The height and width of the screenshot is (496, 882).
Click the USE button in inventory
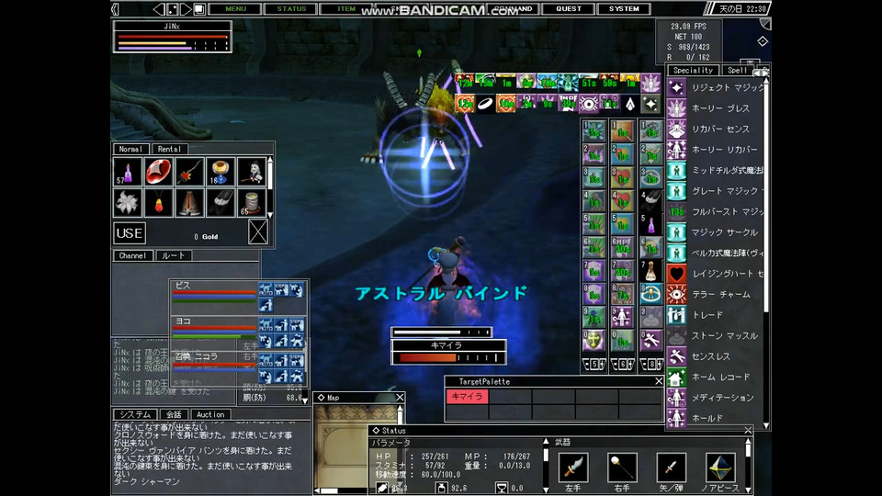tap(130, 232)
